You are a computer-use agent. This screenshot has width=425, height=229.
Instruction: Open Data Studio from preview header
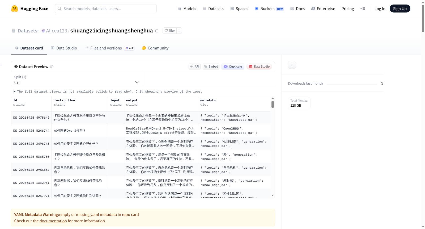[x=259, y=66]
